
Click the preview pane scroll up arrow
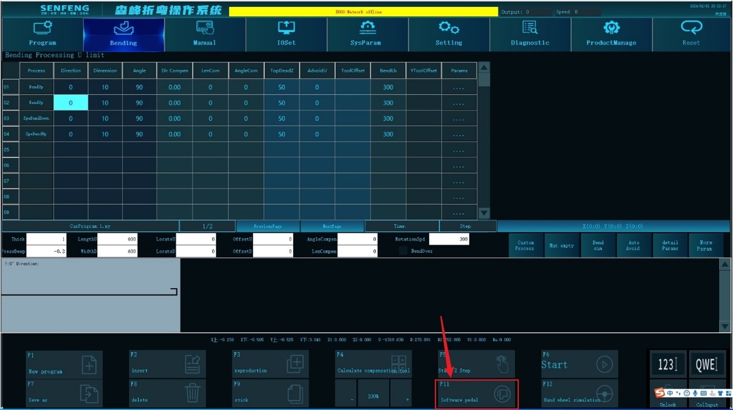pos(725,265)
